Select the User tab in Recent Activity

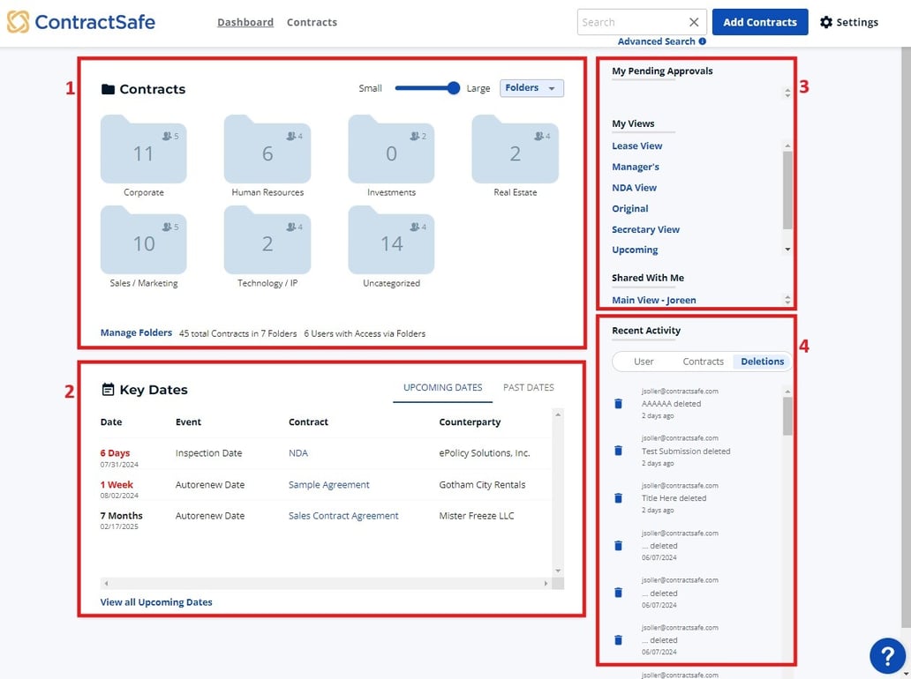[644, 361]
